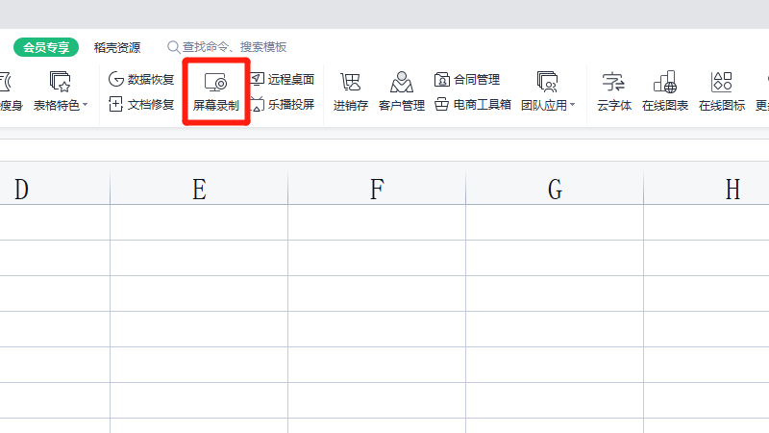Open the 屏幕录制 screen recording tool
The width and height of the screenshot is (769, 433).
(x=215, y=91)
